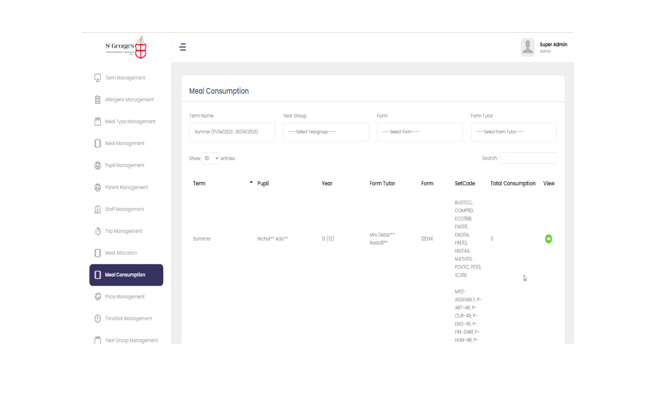Sort table by Total Consumption header
Viewport: 657px width, 395px height.
click(x=513, y=184)
